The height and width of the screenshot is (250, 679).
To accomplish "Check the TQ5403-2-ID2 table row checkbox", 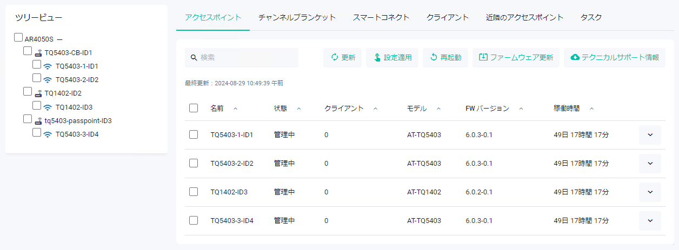I will pyautogui.click(x=194, y=163).
